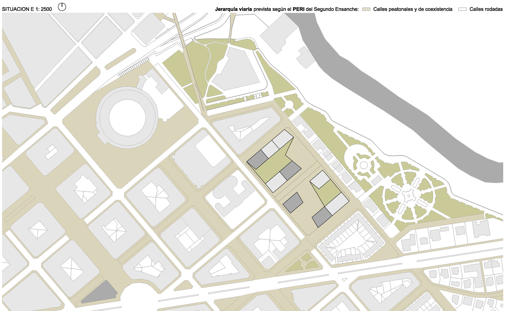
Task: Click the beige pedestrian streets legend swatch
Action: point(366,9)
